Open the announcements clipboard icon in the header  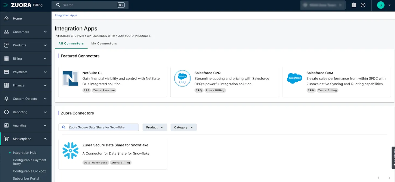(354, 5)
